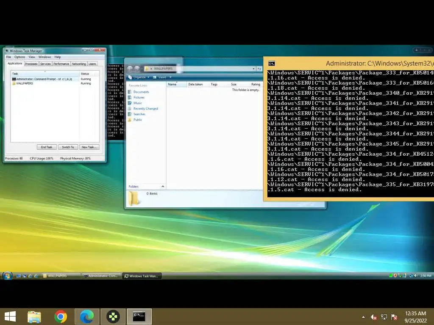Sort by Name column in Explorer
Viewport: 434px width, 325px height.
[x=176, y=84]
